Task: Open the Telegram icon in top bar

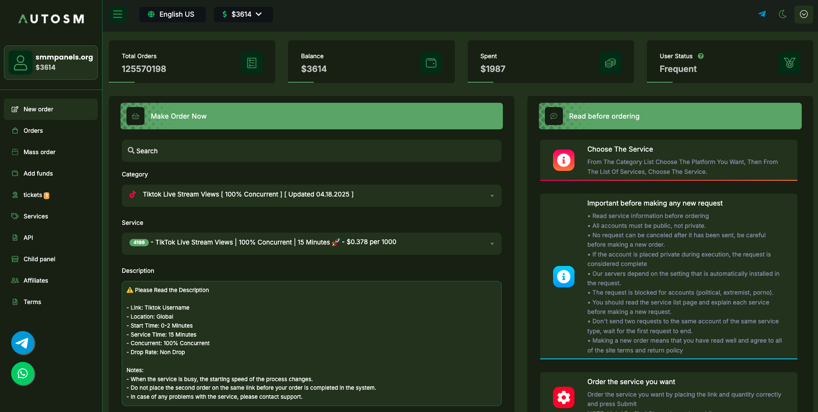Action: tap(762, 14)
